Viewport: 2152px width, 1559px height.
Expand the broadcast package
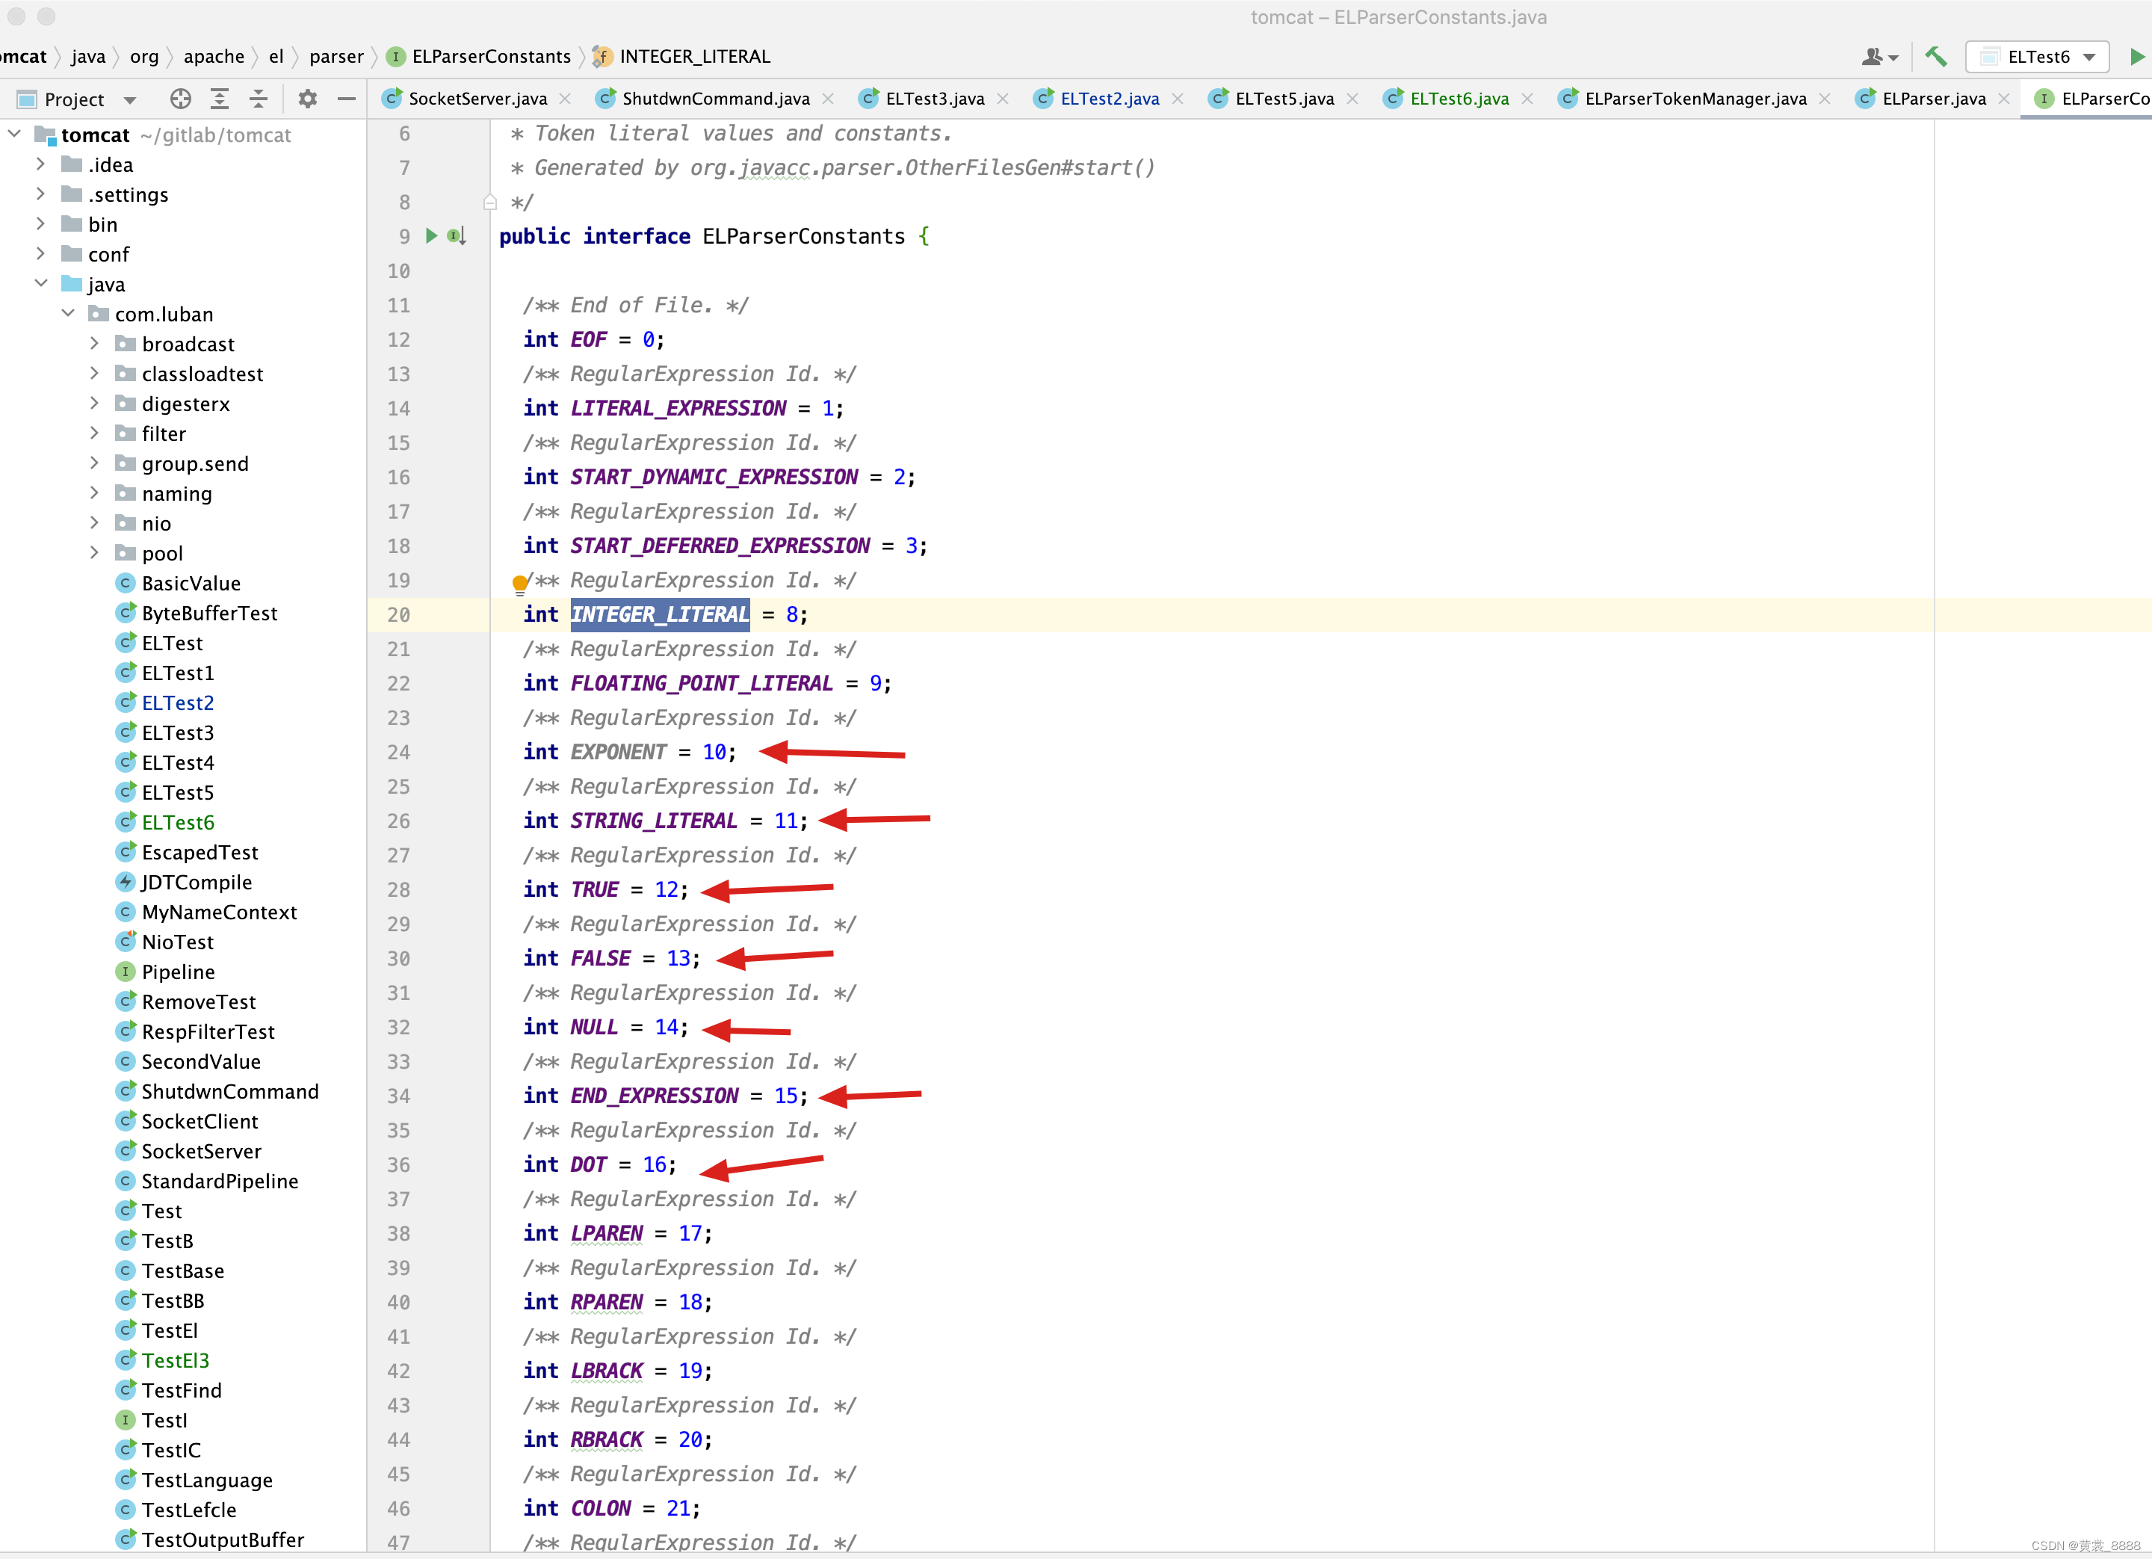(95, 344)
